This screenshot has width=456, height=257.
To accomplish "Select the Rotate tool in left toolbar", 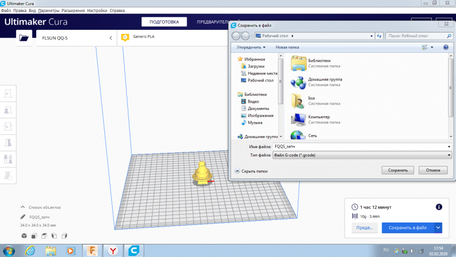I will [x=8, y=126].
